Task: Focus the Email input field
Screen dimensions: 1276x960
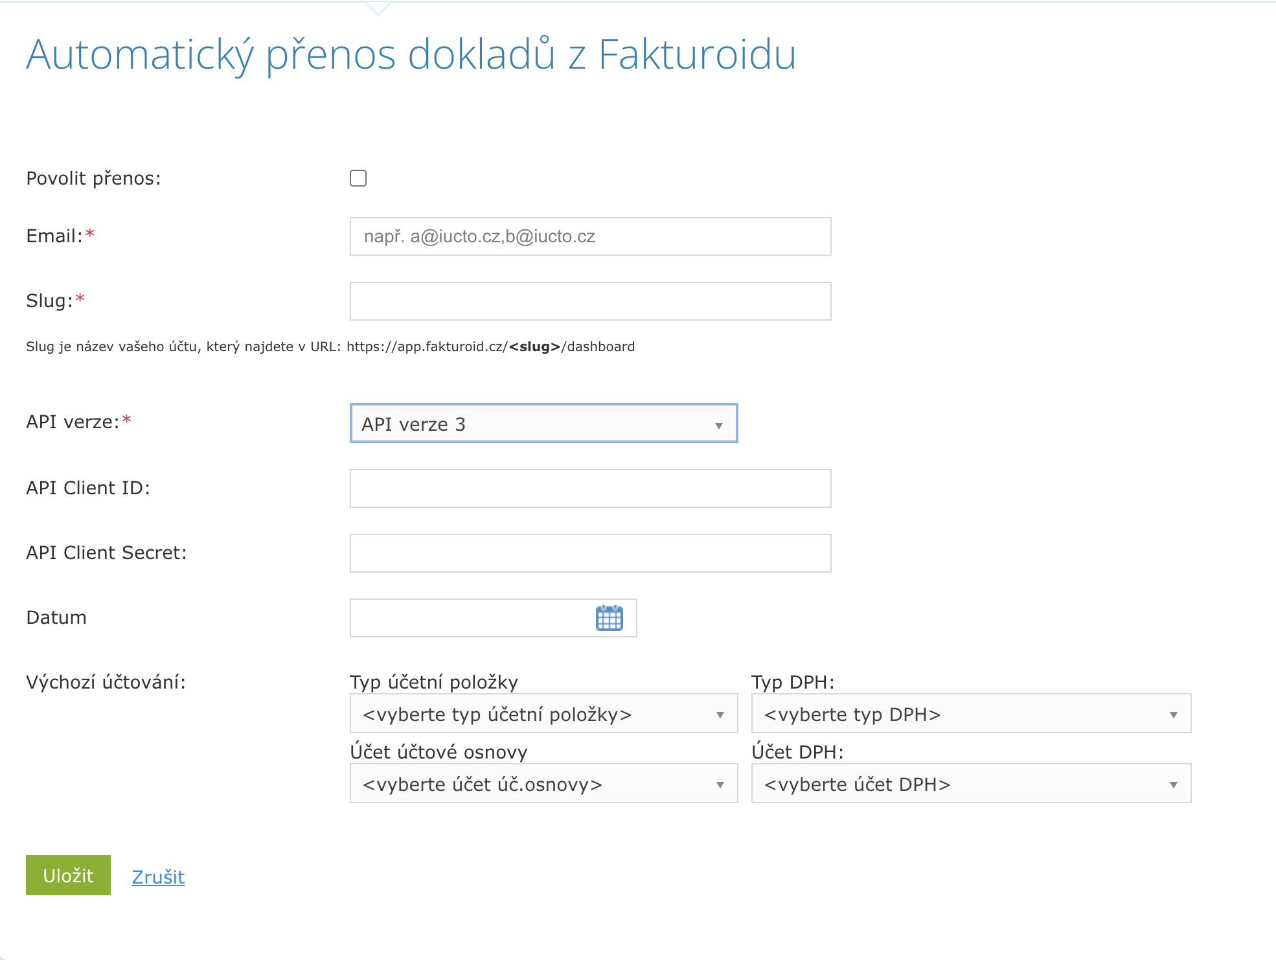Action: (590, 236)
